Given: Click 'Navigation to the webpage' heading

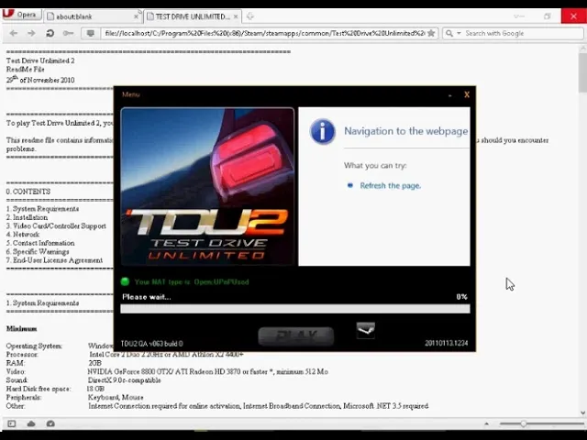Looking at the screenshot, I should pyautogui.click(x=405, y=131).
